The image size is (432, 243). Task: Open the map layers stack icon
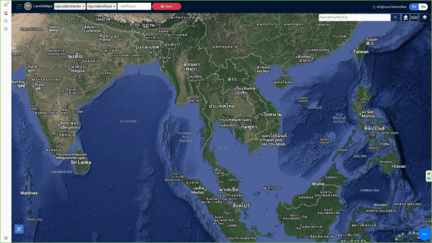point(425,17)
